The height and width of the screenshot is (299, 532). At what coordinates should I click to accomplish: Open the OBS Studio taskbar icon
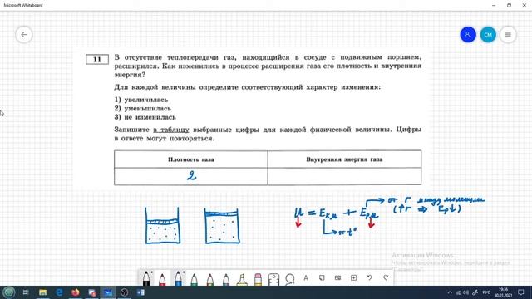pos(124,292)
